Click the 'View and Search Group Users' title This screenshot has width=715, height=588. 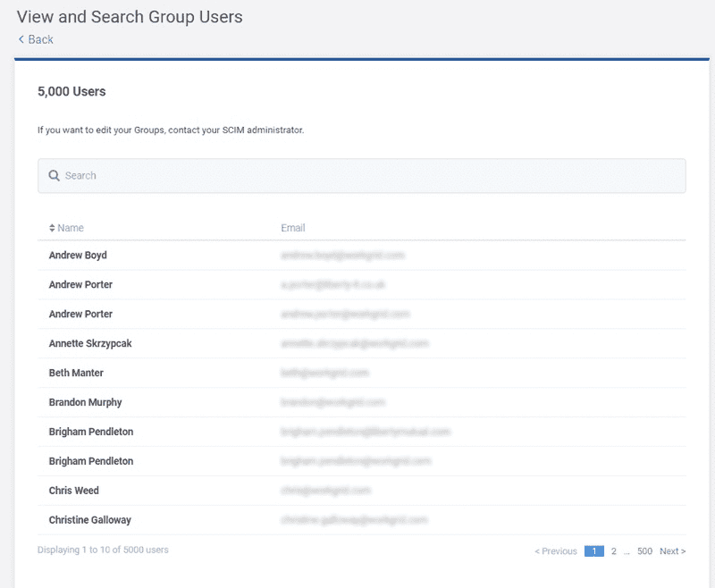click(x=130, y=17)
